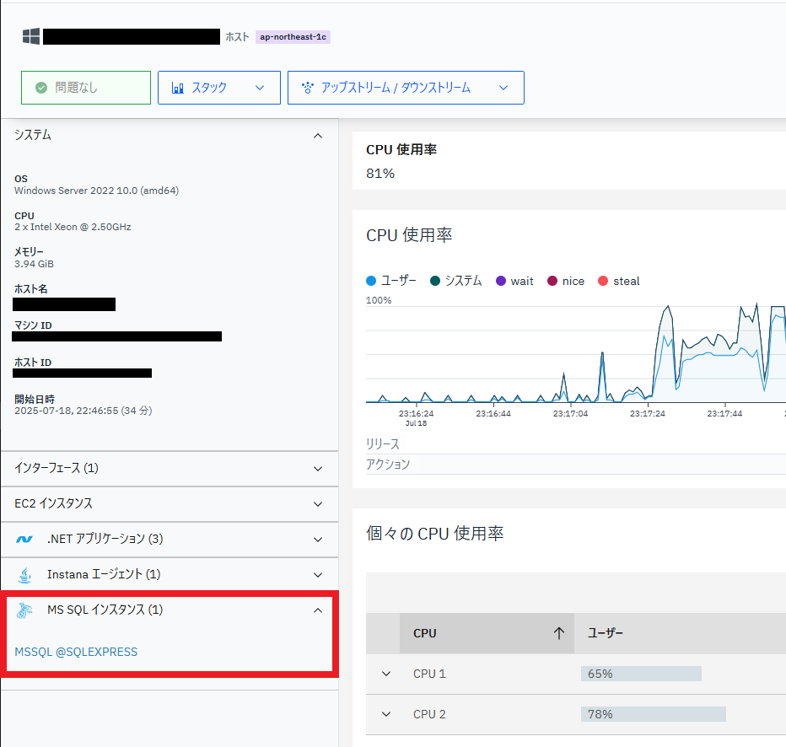Click the 81% CPU usage value
The image size is (786, 747).
[x=380, y=174]
